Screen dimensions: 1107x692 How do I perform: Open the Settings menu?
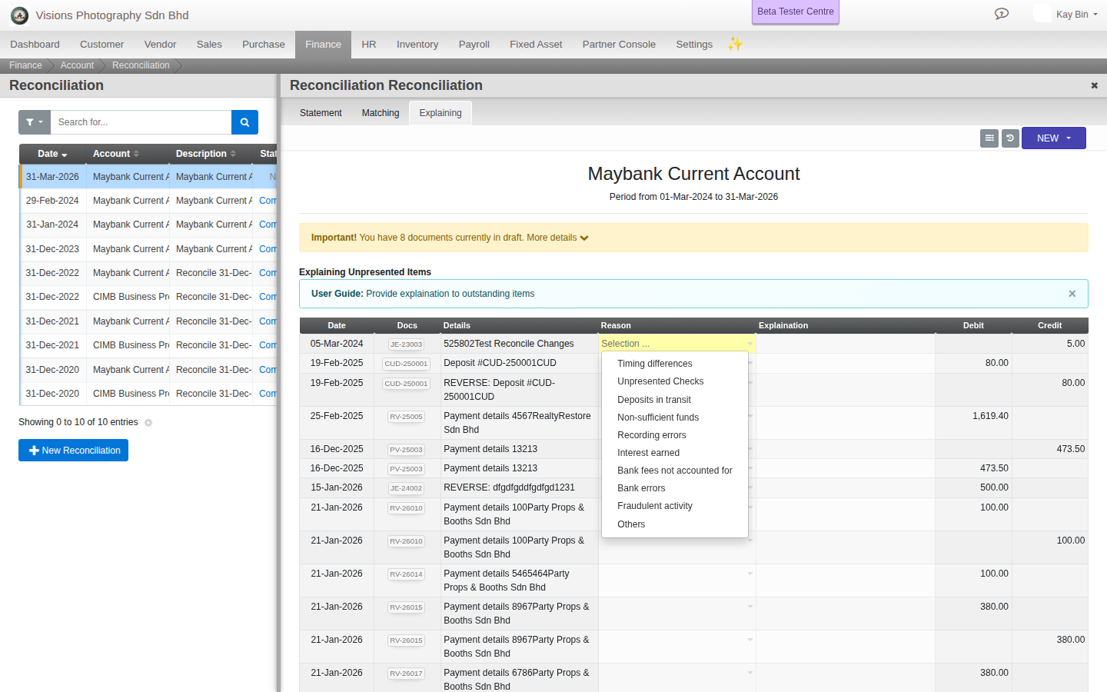point(694,45)
